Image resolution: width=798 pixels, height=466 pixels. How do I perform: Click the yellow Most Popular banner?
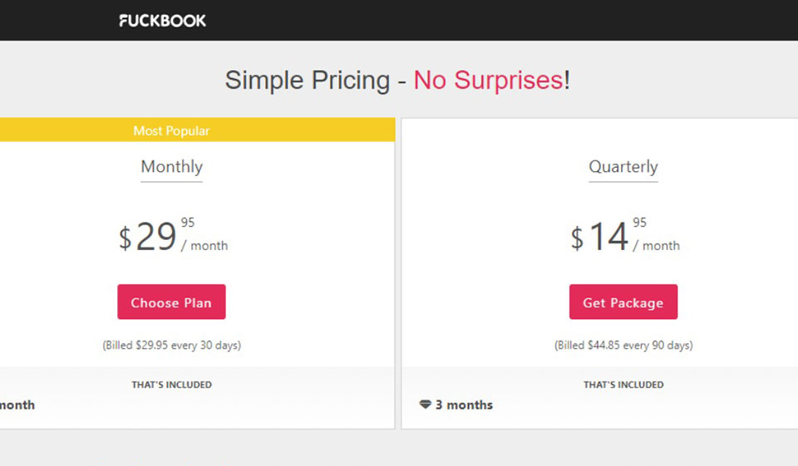pyautogui.click(x=171, y=130)
